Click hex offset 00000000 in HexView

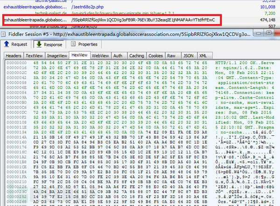(17, 63)
